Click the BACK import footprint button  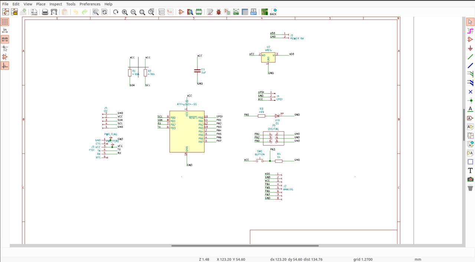273,12
